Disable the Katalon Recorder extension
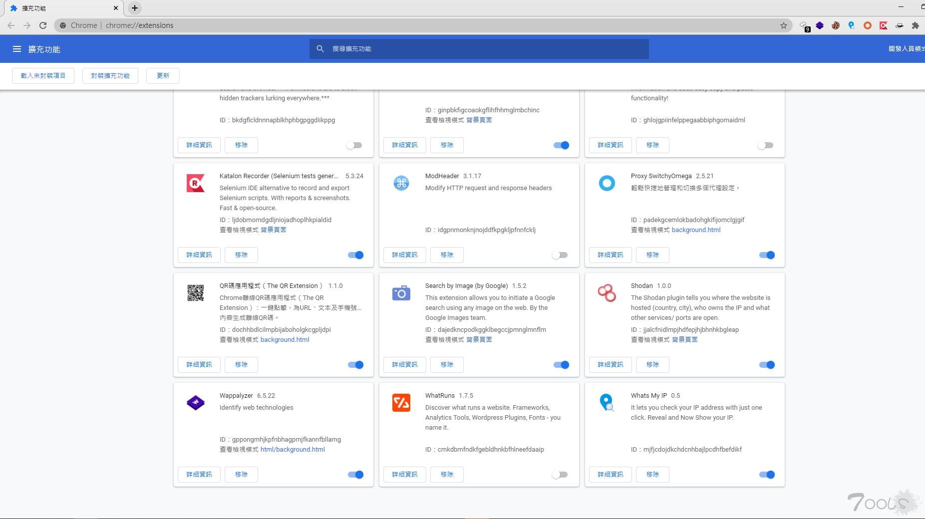Viewport: 925px width, 519px height. tap(356, 255)
